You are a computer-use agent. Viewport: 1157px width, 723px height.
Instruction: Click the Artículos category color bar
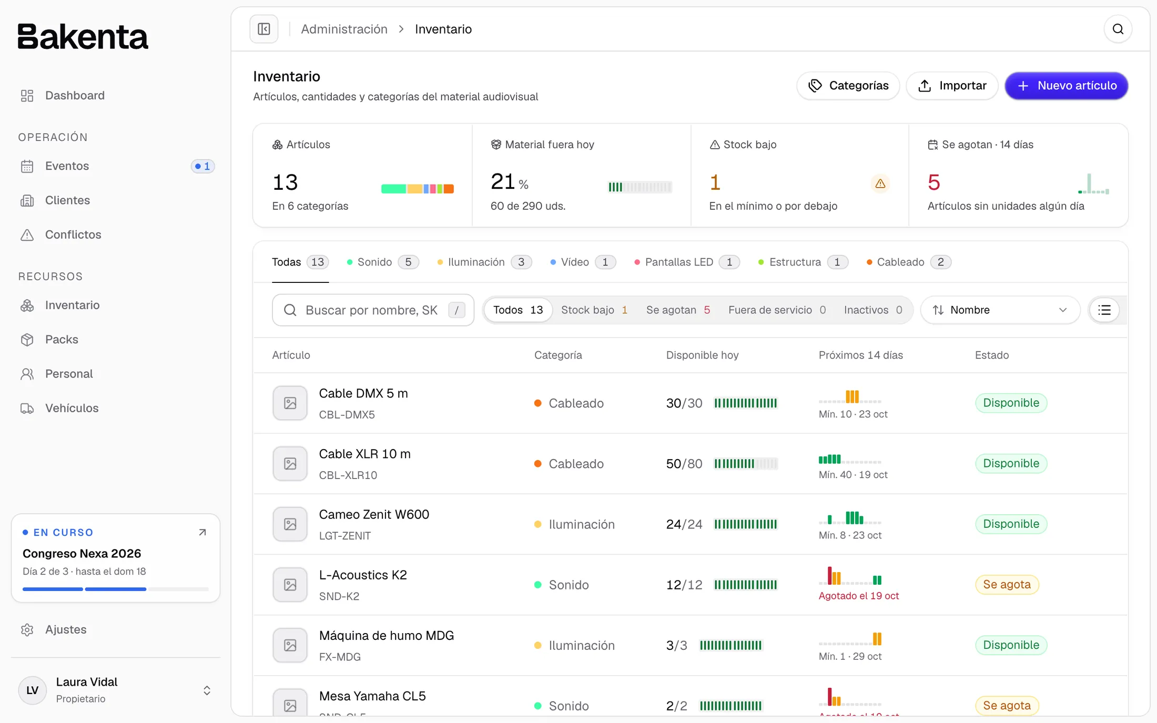coord(418,189)
